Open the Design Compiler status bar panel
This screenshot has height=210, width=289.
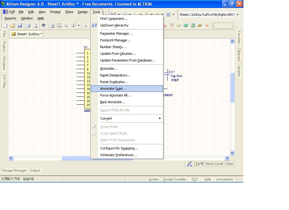[175, 179]
